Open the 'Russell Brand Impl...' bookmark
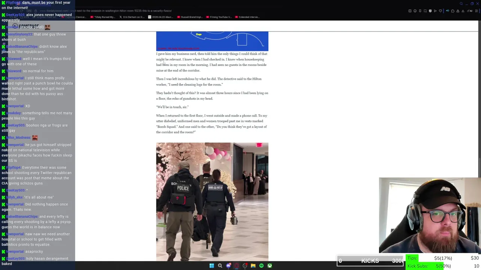This screenshot has width=481, height=270. 190,17
